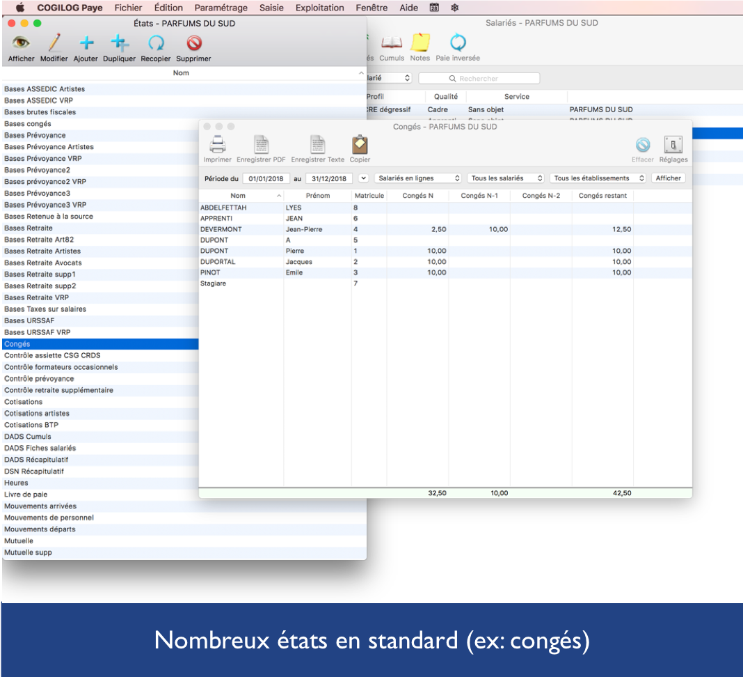Click the Recopier icon
743x677 pixels.
tap(156, 43)
